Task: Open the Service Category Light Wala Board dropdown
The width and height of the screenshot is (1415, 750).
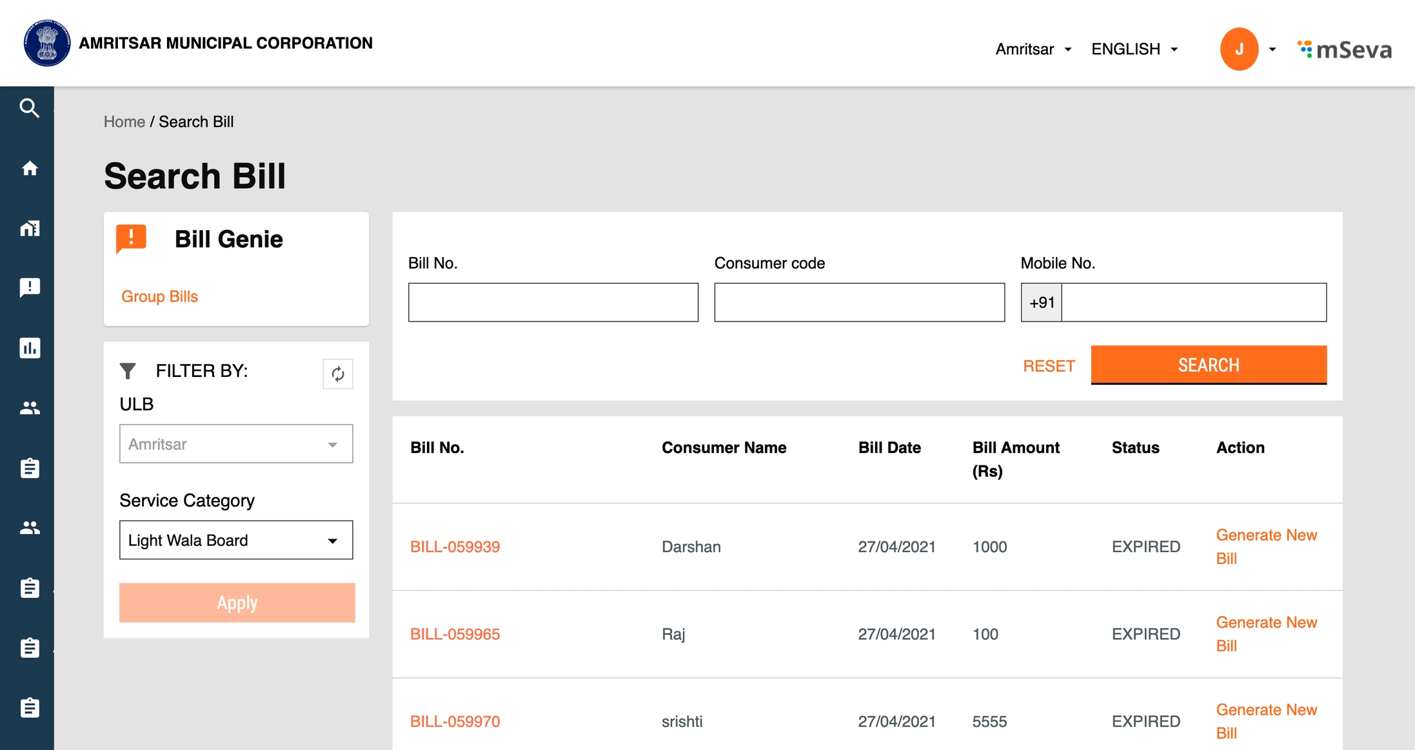Action: (x=236, y=540)
